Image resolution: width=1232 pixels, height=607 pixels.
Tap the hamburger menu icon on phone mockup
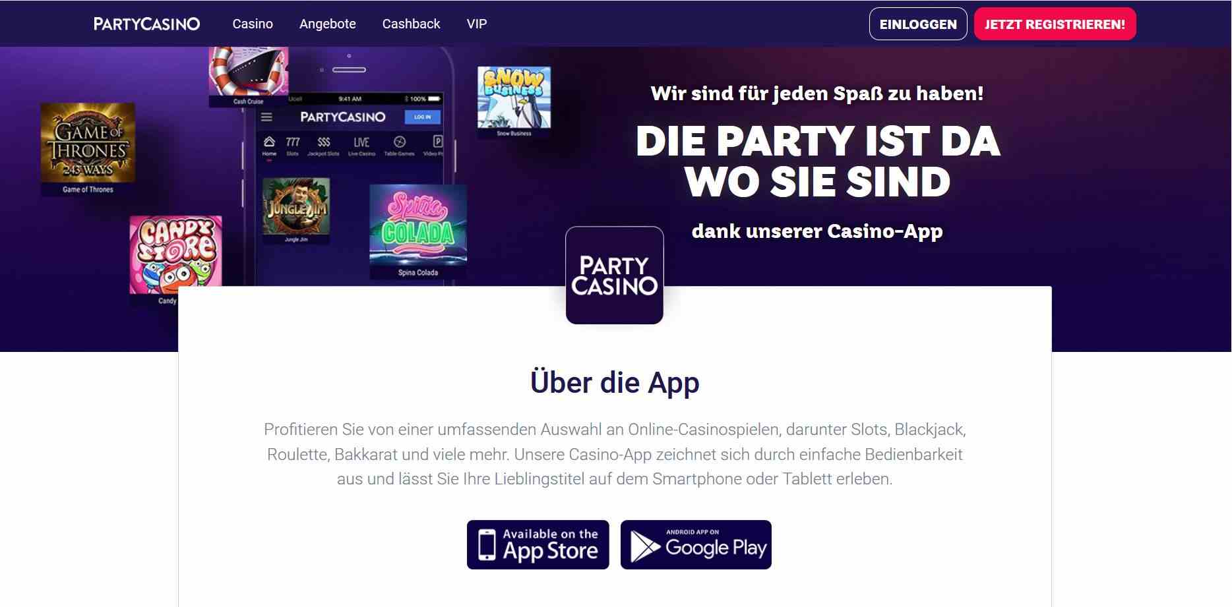(266, 117)
